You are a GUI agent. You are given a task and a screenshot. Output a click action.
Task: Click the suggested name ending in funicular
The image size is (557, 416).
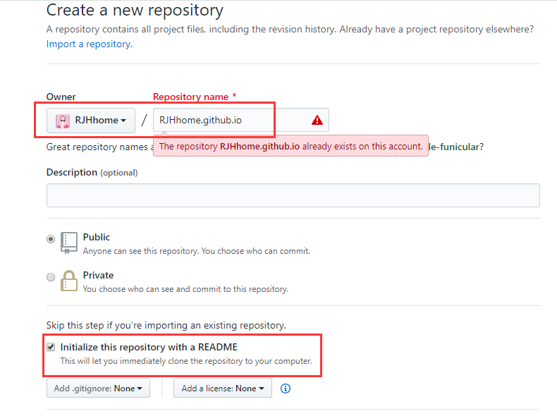(x=453, y=147)
